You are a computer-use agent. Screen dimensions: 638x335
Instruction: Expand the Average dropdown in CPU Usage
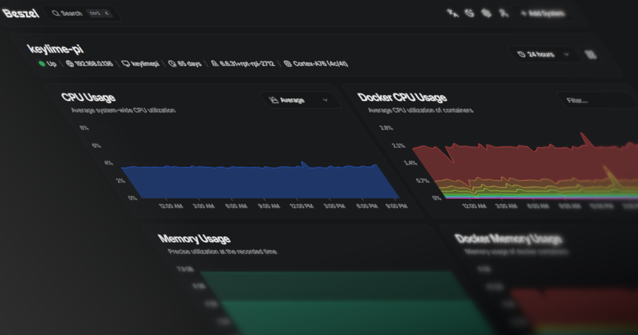[299, 100]
